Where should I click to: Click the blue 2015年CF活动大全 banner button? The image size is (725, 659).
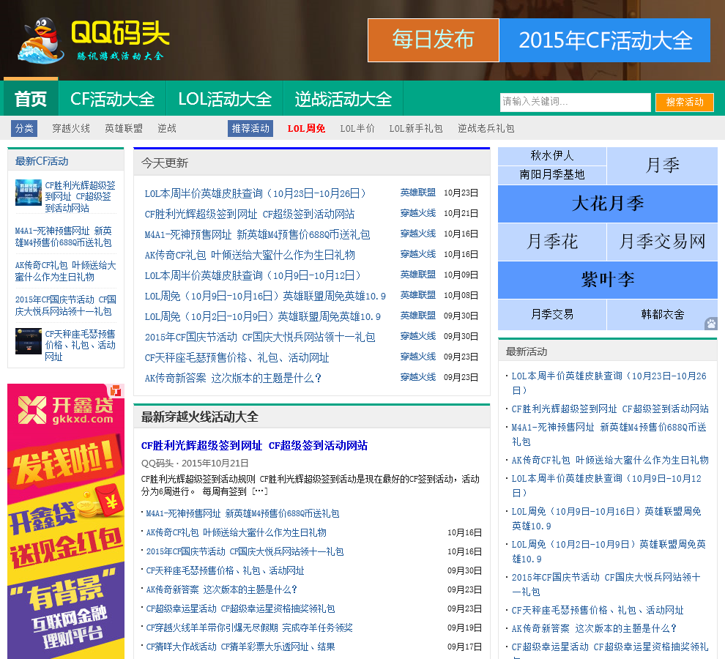tap(605, 40)
